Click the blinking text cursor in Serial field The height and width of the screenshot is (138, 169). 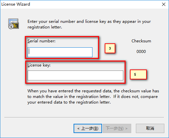(x=29, y=51)
